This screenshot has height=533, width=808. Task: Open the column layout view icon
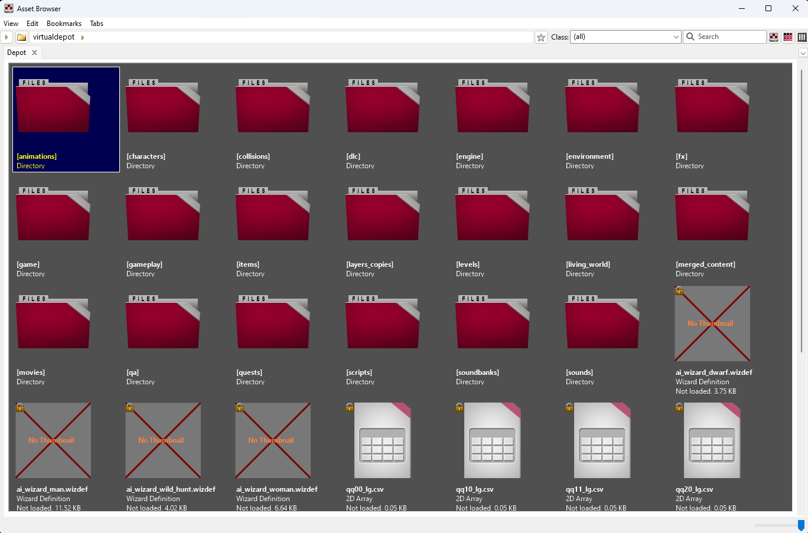coord(802,37)
